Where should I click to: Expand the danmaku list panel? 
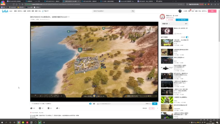point(186,24)
